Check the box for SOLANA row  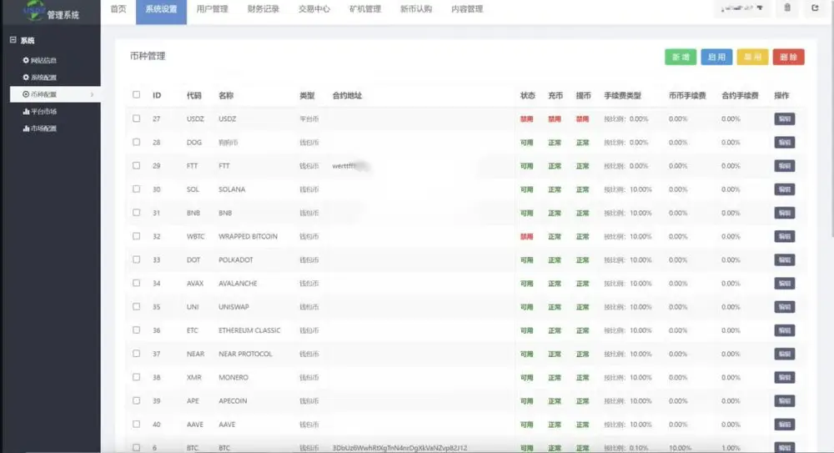click(x=136, y=189)
